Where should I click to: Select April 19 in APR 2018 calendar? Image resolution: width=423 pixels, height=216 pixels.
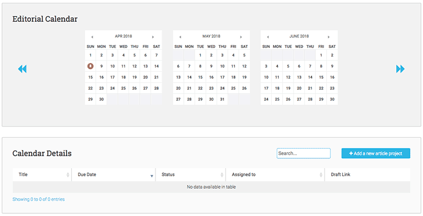134,77
